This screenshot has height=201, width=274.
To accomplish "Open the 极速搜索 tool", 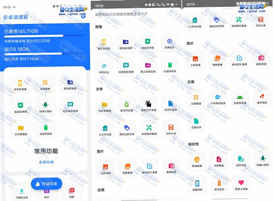I will [x=197, y=162].
